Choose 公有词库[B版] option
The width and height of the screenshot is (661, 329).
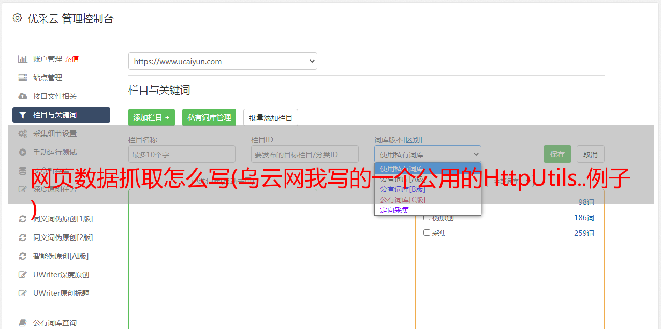tap(428, 189)
